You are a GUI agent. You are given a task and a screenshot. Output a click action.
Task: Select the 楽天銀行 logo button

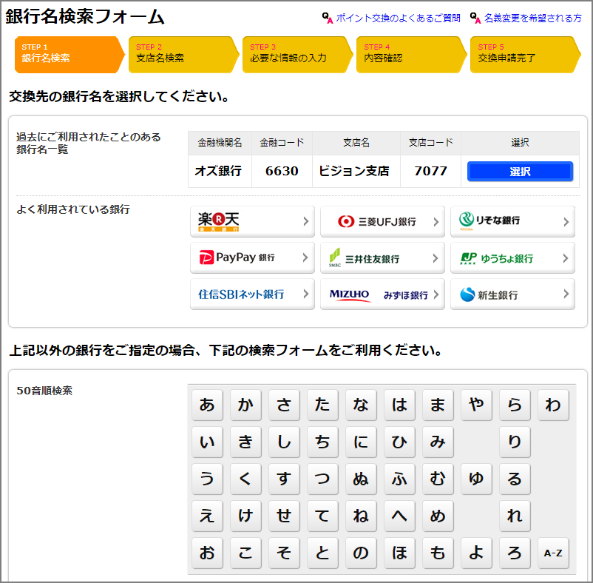tap(252, 221)
